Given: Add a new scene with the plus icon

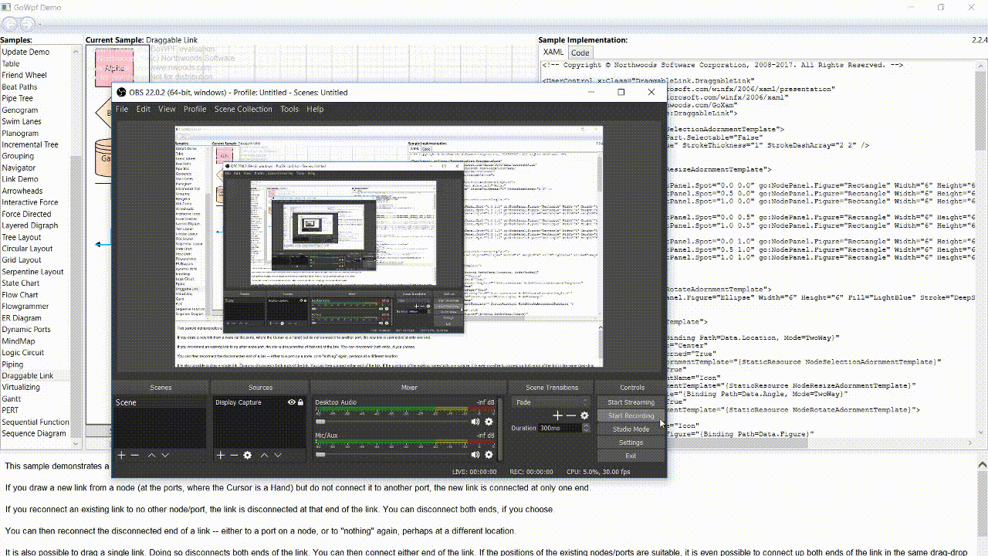Looking at the screenshot, I should pyautogui.click(x=121, y=456).
